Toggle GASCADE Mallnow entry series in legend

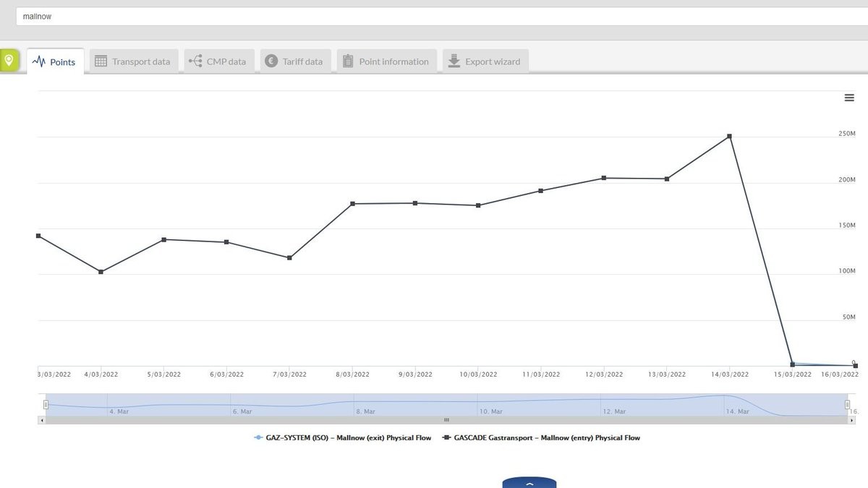click(541, 437)
